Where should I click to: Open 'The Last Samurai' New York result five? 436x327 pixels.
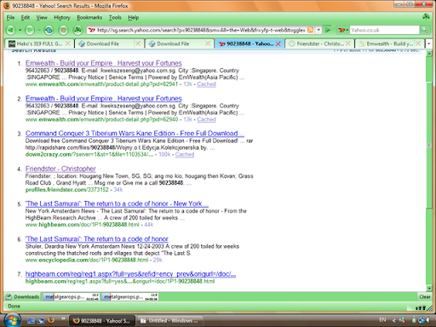[117, 204]
